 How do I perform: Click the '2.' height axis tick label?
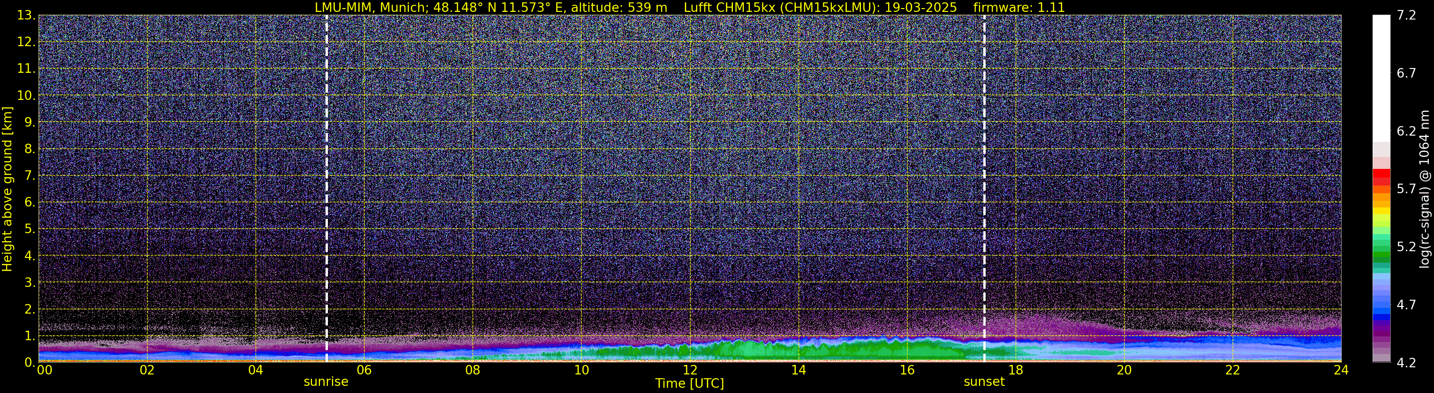pyautogui.click(x=30, y=309)
